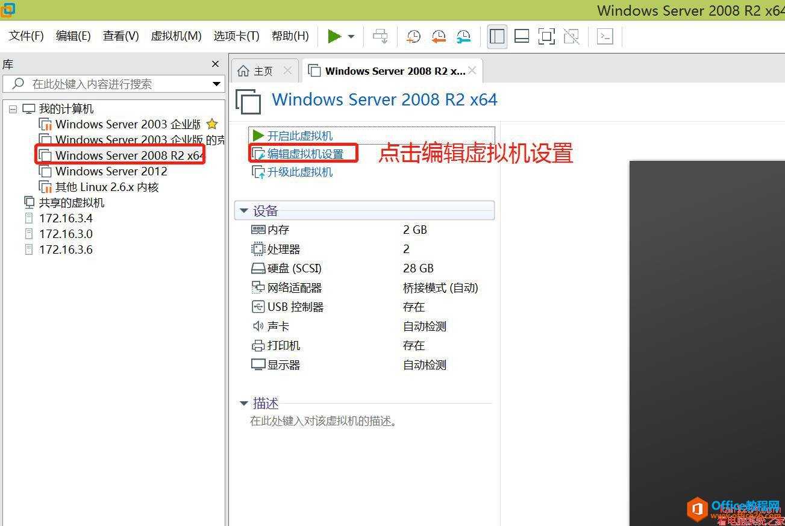Collapse the 设备 devices section
The width and height of the screenshot is (785, 526).
pyautogui.click(x=244, y=211)
